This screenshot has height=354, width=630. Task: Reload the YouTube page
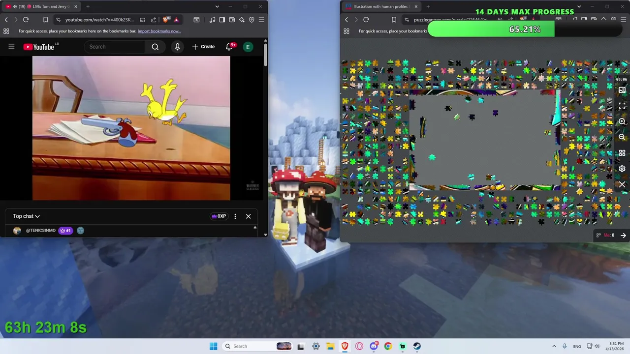tap(26, 20)
